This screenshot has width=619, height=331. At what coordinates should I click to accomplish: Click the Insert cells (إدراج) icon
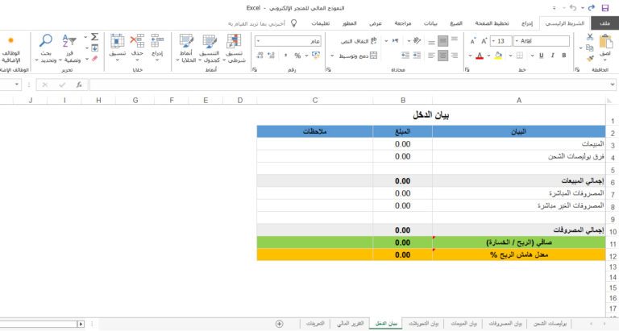click(157, 40)
